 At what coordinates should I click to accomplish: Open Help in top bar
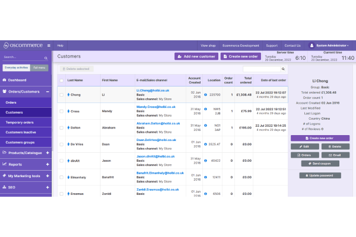tap(60, 46)
